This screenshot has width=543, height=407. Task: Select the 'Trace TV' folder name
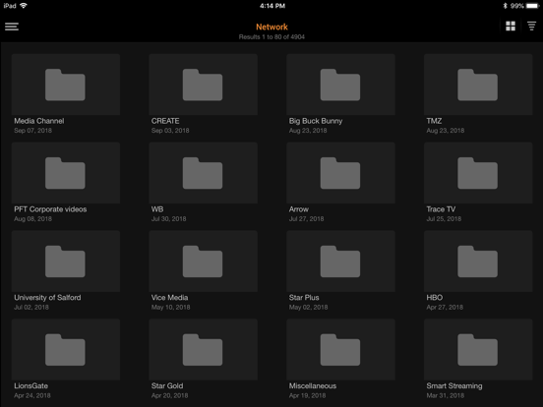(441, 209)
